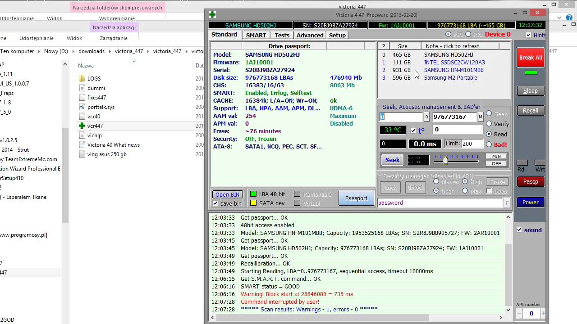This screenshot has width=577, height=324.
Task: Click the green LBA 48 bit indicator
Action: tap(253, 194)
